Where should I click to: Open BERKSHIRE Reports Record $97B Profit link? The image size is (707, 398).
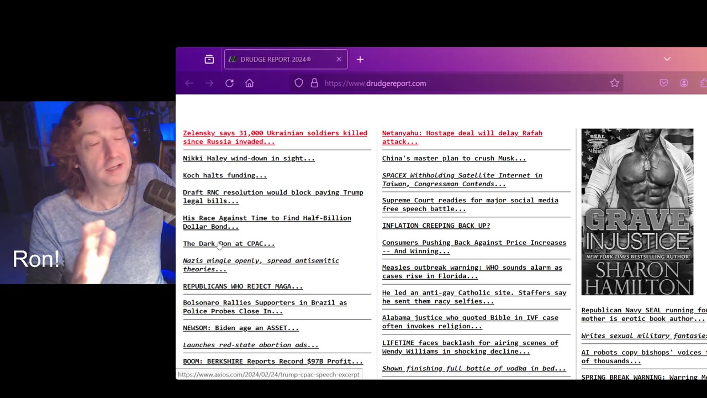tap(273, 361)
